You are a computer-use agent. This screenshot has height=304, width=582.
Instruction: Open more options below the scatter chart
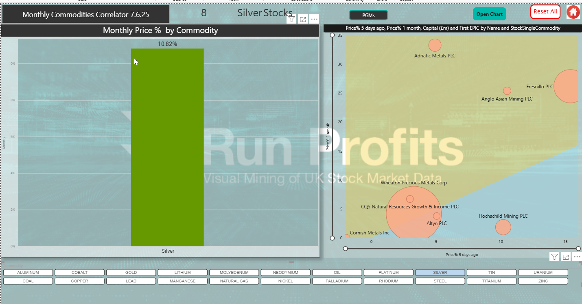point(577,256)
